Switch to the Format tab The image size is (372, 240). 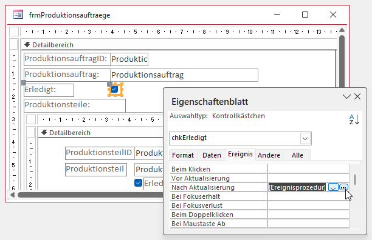click(x=183, y=155)
